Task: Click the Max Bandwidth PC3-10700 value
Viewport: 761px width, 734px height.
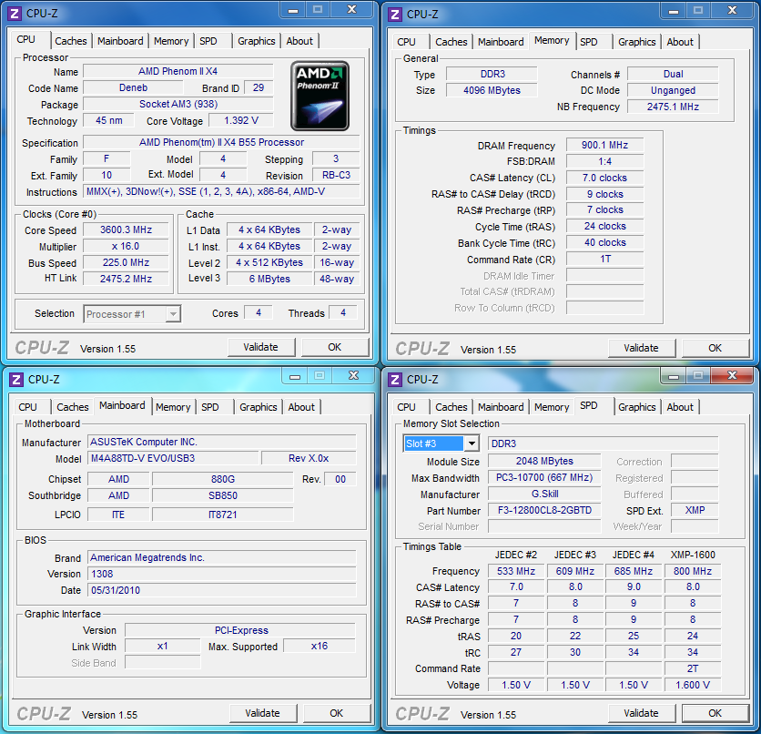Action: point(544,478)
